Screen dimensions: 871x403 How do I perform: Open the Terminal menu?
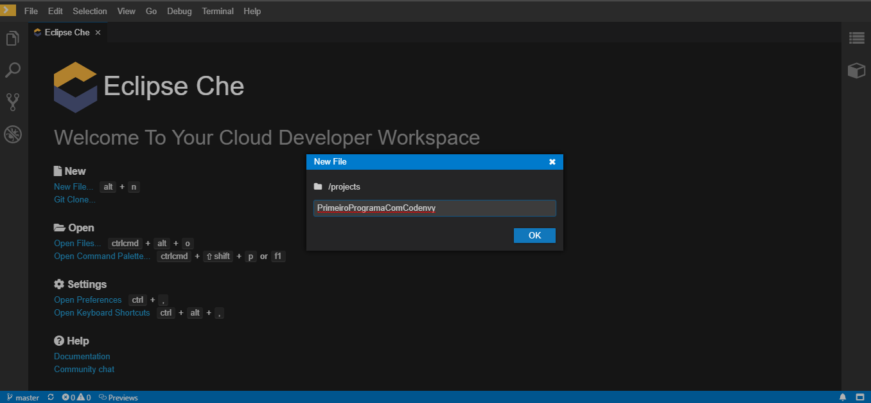point(217,11)
